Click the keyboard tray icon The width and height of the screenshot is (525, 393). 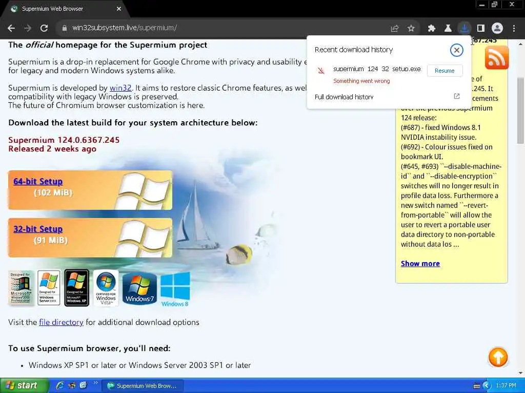click(477, 386)
